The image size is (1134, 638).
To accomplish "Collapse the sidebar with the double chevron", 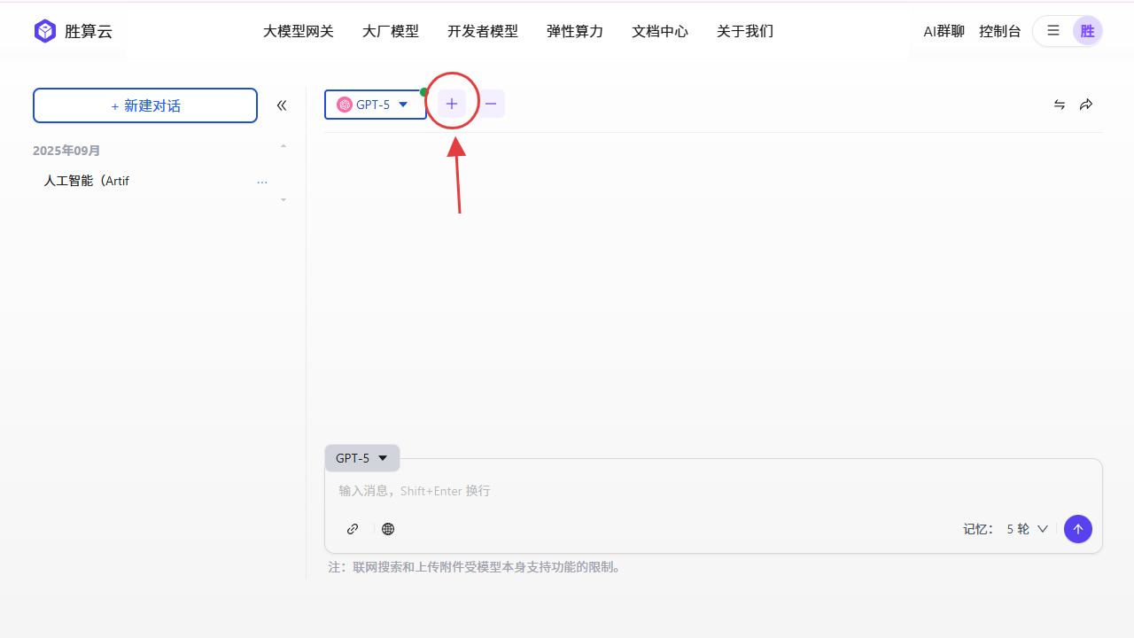I will tap(282, 105).
